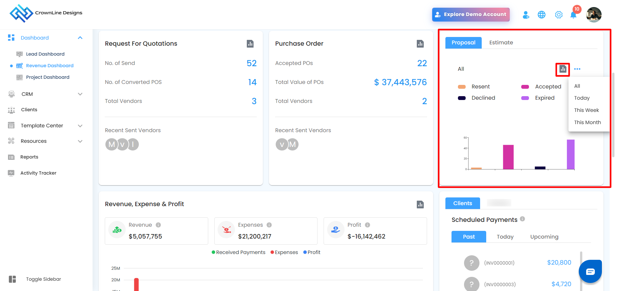Expand the CRM sidebar menu

point(80,94)
